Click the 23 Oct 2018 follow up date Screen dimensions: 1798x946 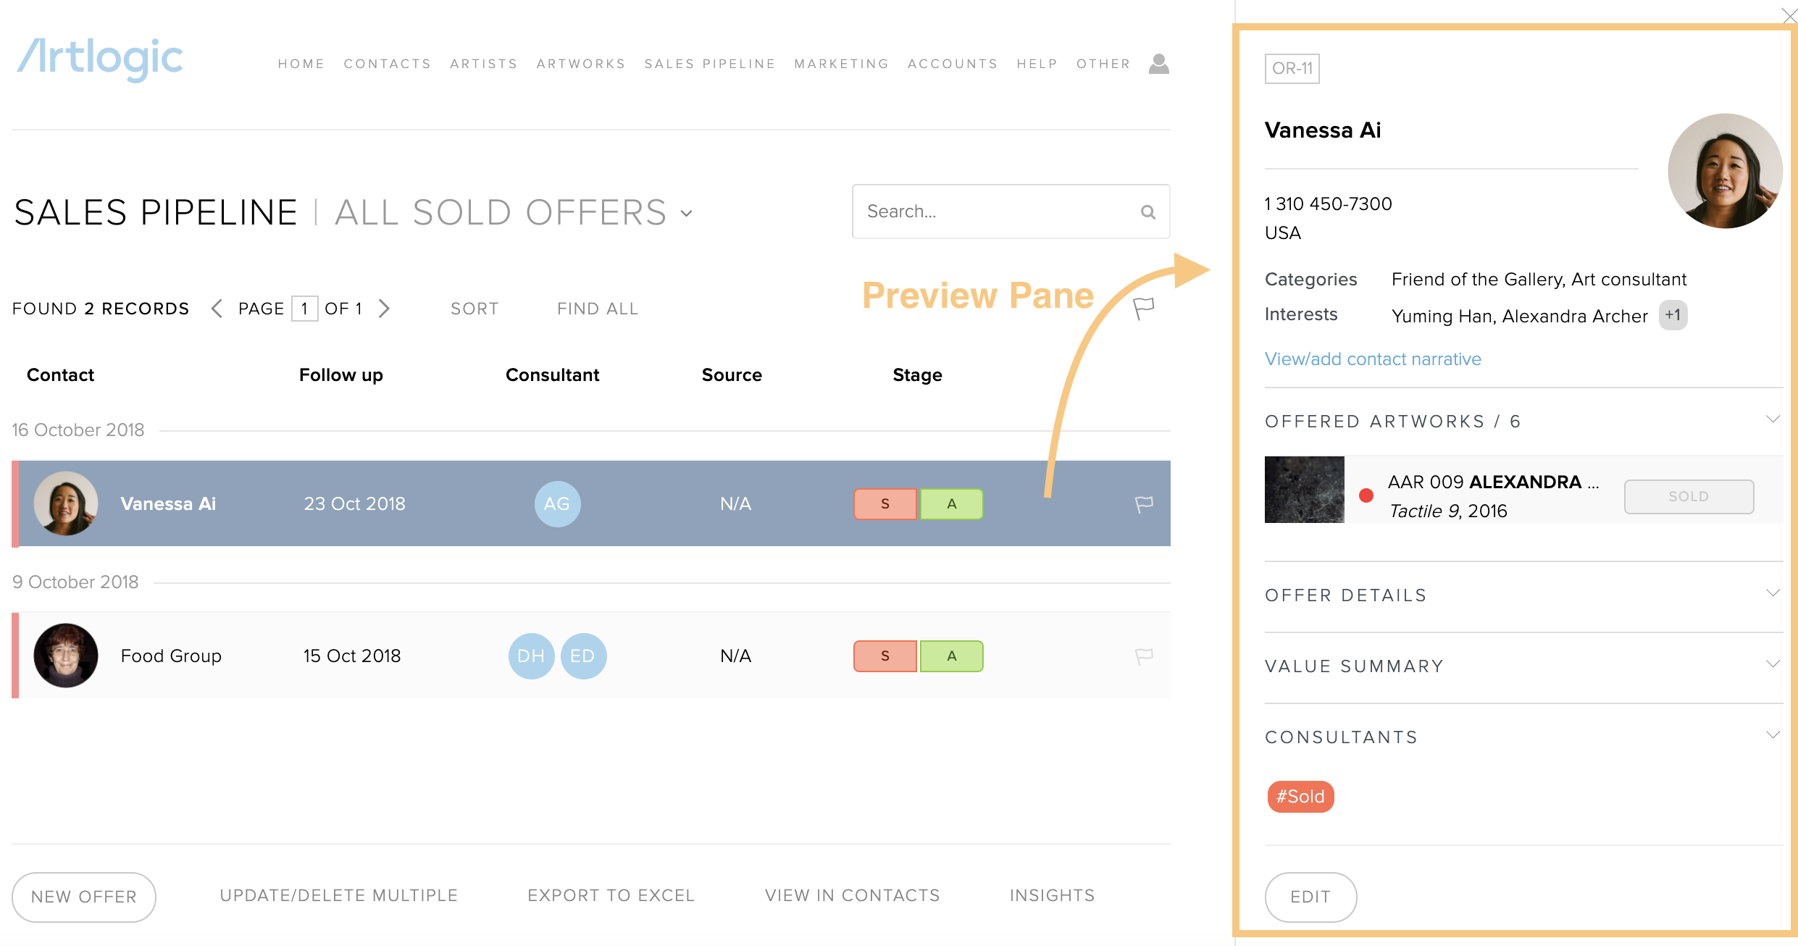[x=354, y=504]
